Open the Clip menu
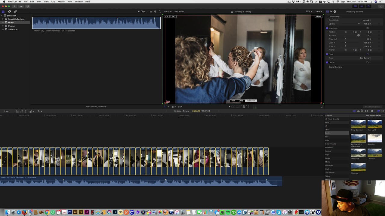 [x=53, y=2]
